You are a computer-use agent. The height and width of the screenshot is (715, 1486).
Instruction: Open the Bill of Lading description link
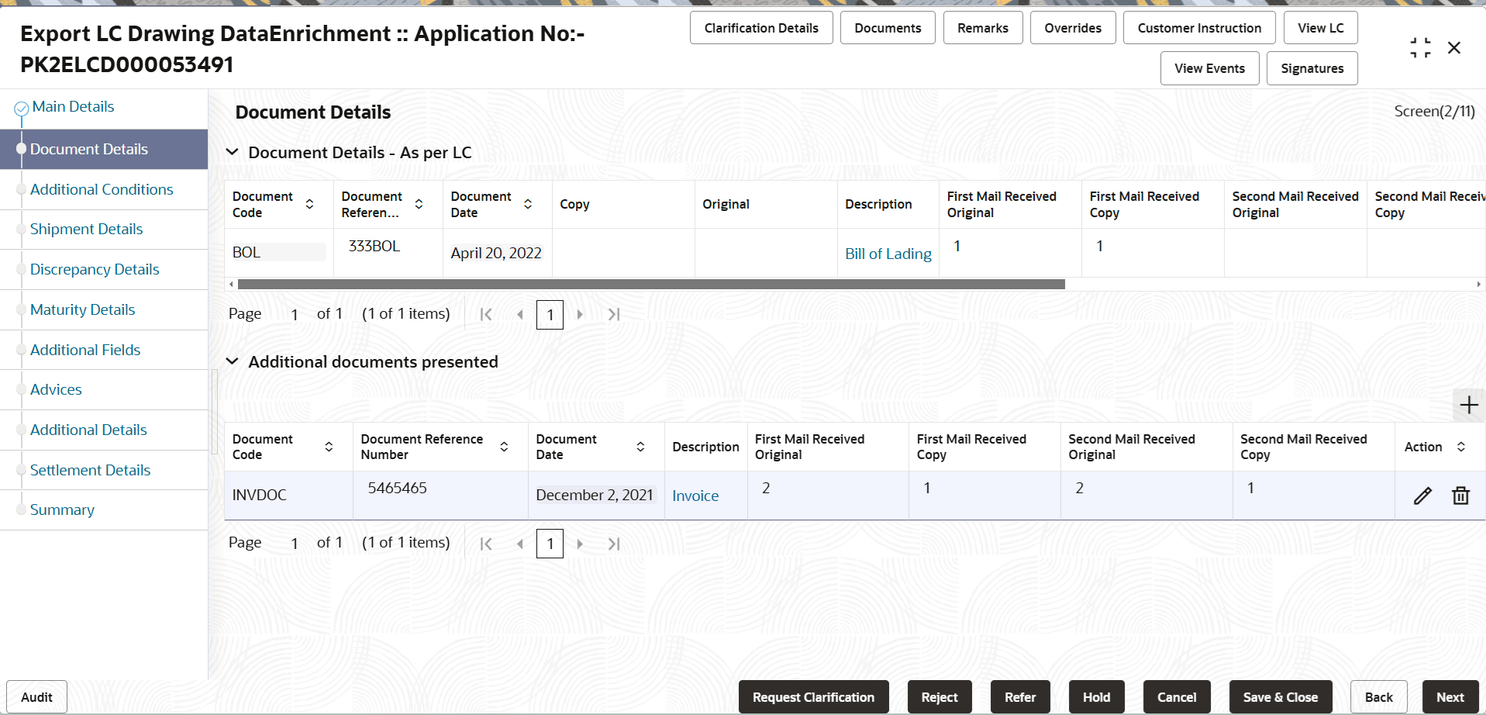(888, 253)
